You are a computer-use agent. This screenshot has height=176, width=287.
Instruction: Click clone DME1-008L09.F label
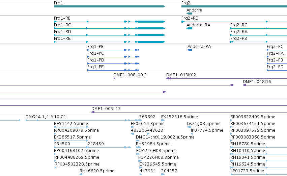tap(130, 75)
